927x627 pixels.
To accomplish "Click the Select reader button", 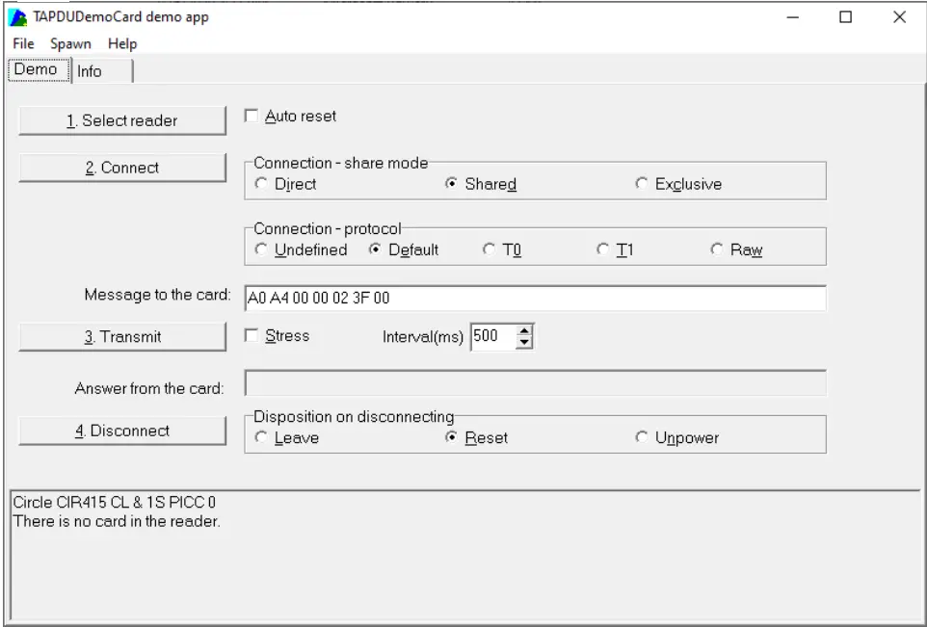I will 122,120.
